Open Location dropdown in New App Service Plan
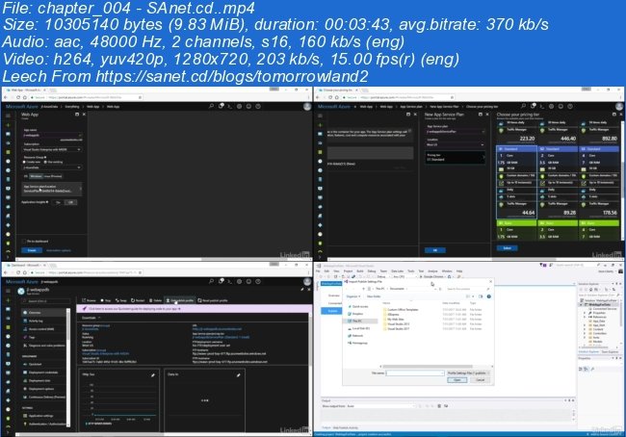The height and width of the screenshot is (437, 626). [x=456, y=144]
